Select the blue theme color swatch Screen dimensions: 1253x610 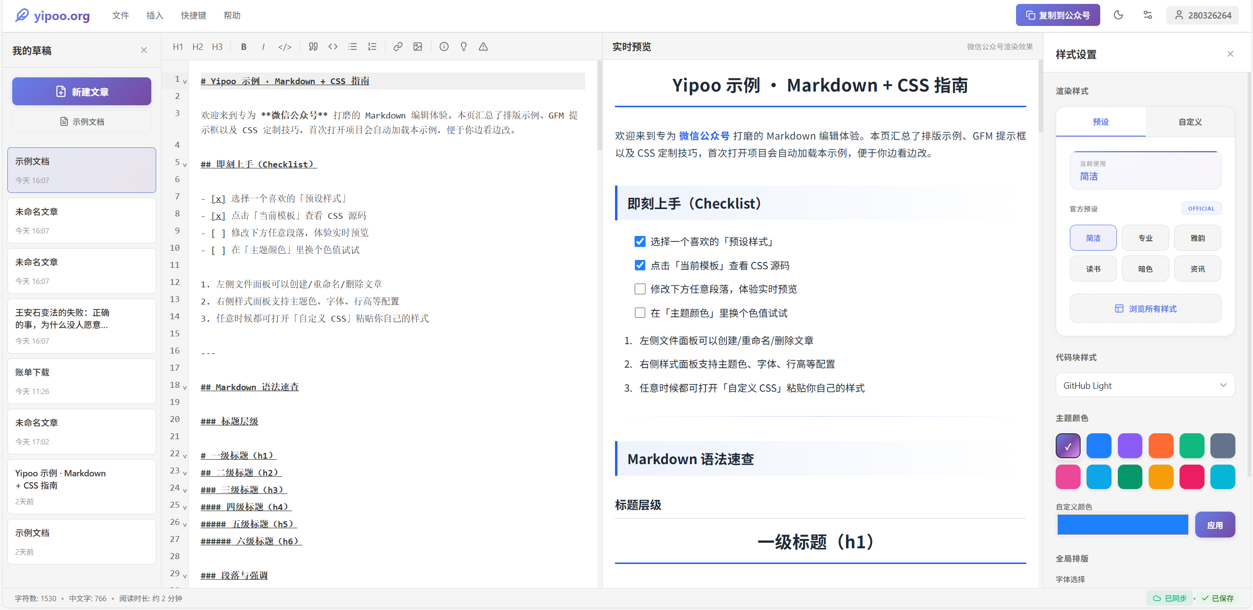point(1099,446)
